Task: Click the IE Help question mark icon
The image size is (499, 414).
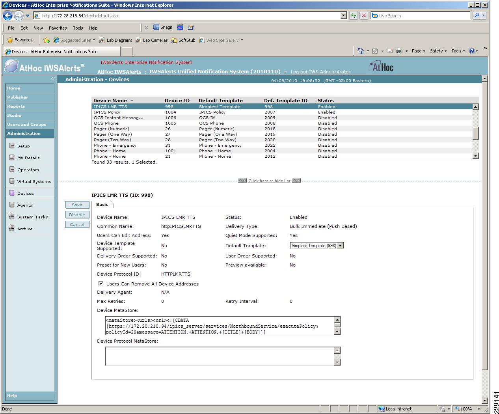Action: (472, 51)
